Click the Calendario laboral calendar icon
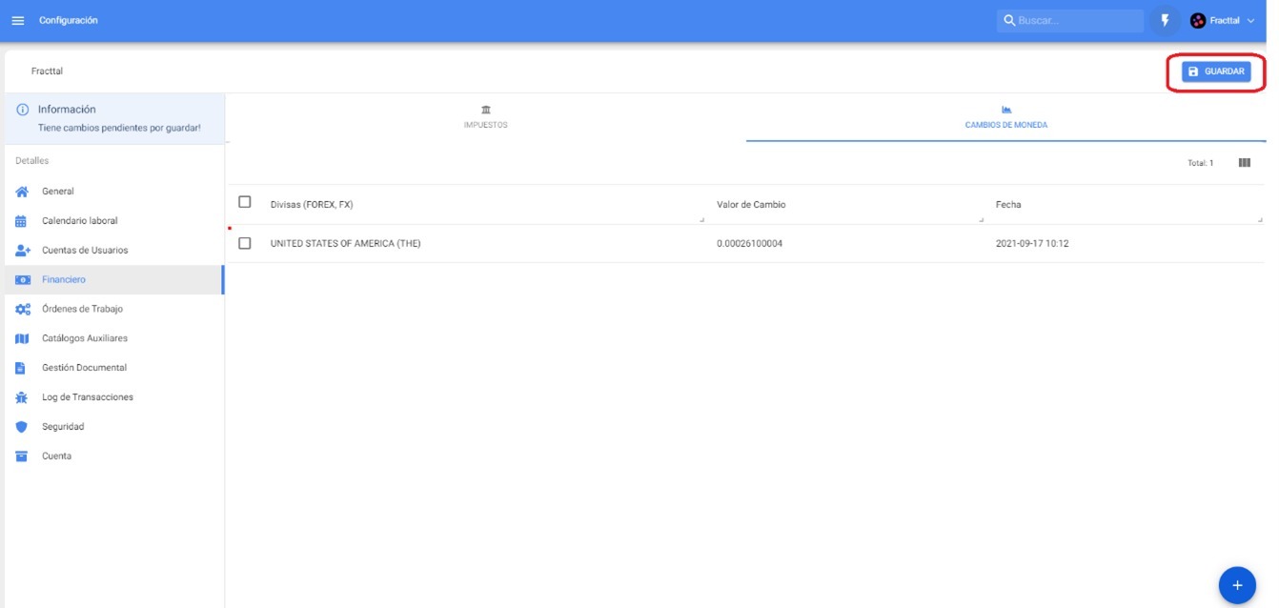The height and width of the screenshot is (608, 1279). [22, 221]
